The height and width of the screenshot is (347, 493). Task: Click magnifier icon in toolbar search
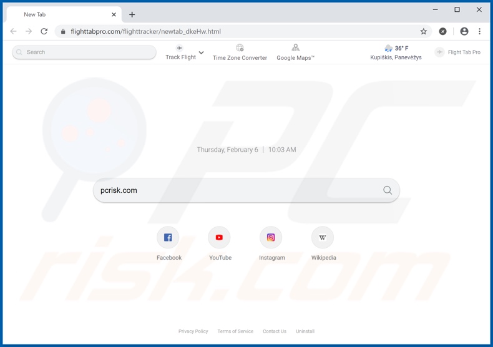(x=19, y=52)
